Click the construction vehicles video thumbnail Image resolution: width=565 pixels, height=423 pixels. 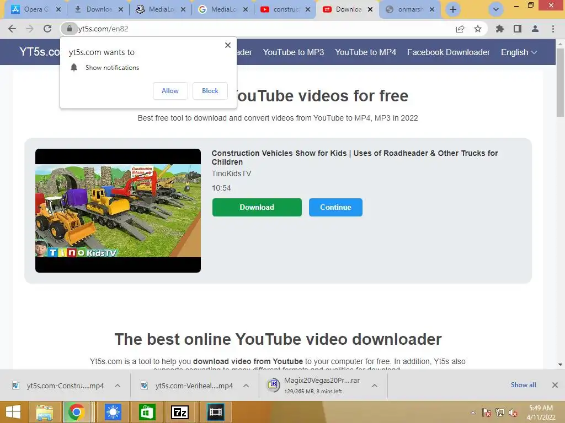[118, 210]
